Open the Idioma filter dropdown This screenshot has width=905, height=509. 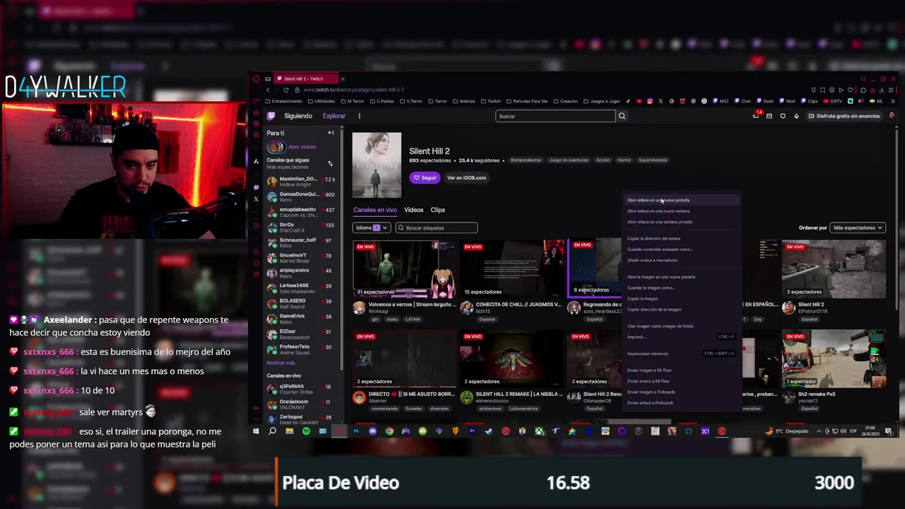click(x=371, y=228)
